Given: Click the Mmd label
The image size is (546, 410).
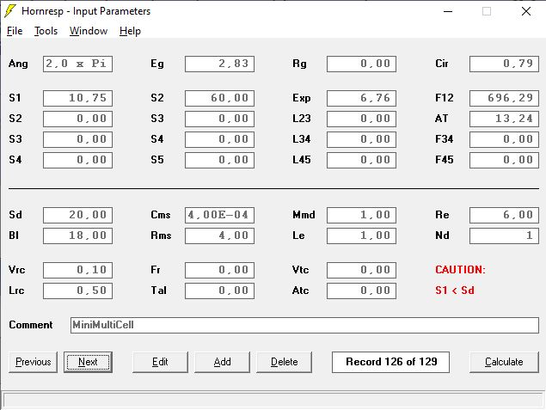Looking at the screenshot, I should 304,215.
